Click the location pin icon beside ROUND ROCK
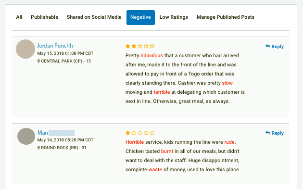Viewport: 303px width, 189px height. [38, 148]
